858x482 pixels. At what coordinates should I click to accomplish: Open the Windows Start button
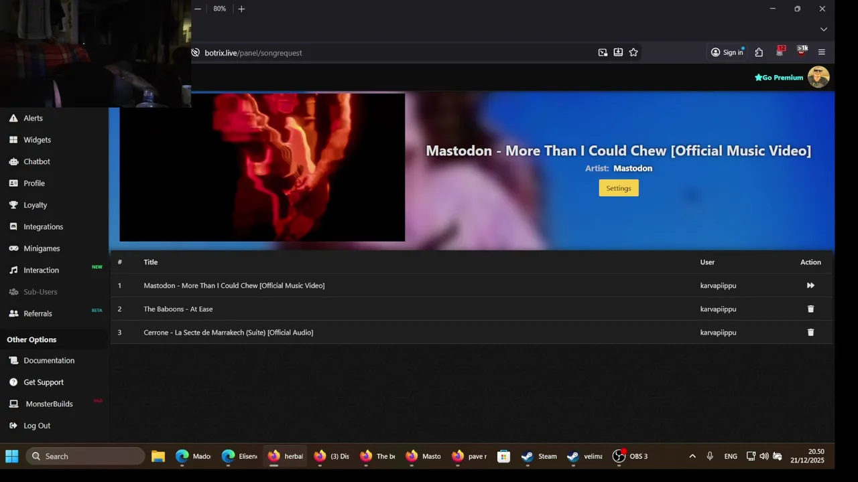click(12, 456)
